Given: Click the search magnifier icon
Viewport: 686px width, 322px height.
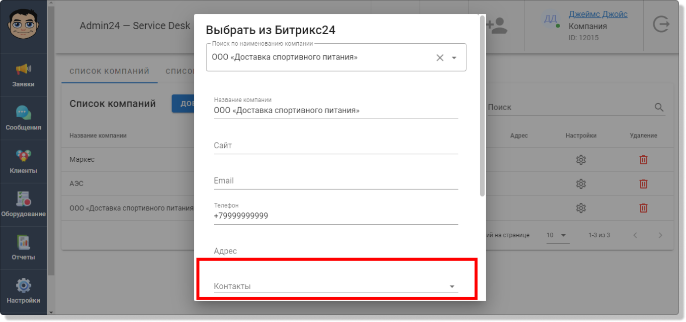Looking at the screenshot, I should coord(659,107).
